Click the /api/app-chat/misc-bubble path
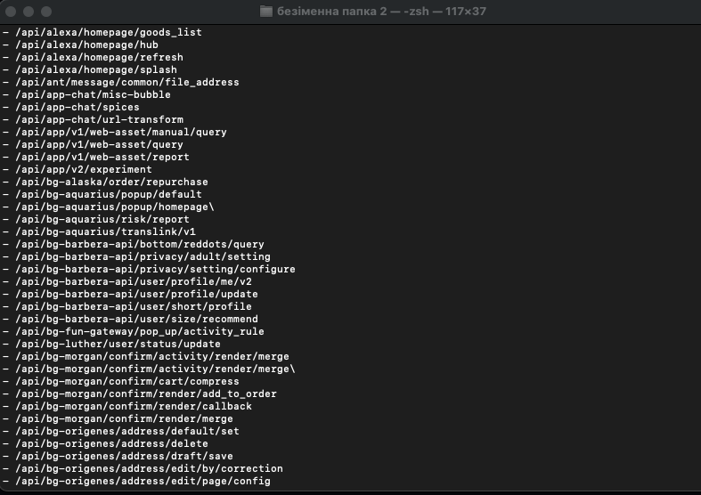The width and height of the screenshot is (701, 495). coord(93,95)
